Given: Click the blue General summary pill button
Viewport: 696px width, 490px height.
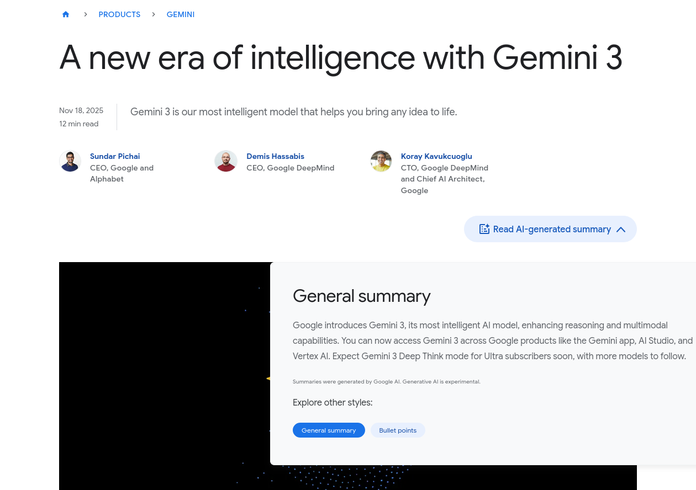Looking at the screenshot, I should [x=329, y=430].
